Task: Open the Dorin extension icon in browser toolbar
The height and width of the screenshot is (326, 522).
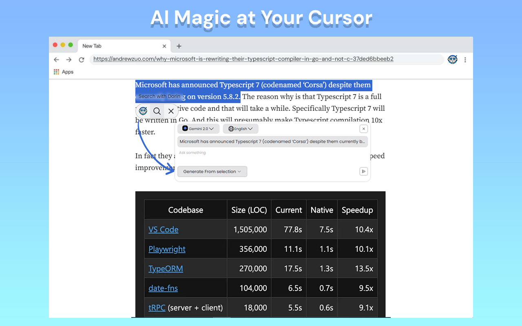Action: click(452, 59)
